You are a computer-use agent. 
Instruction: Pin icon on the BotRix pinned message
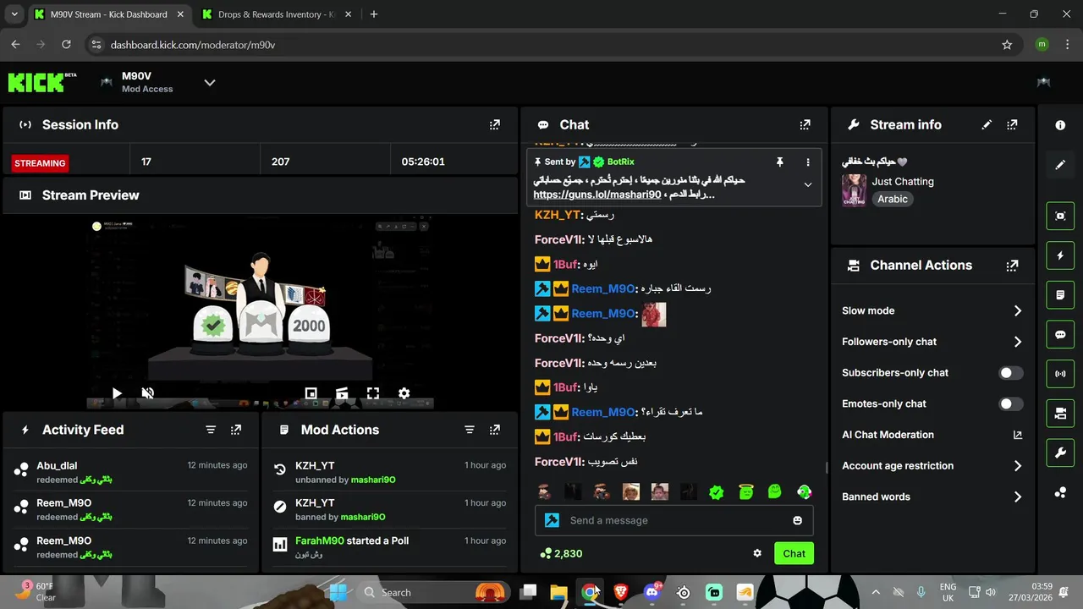[780, 162]
